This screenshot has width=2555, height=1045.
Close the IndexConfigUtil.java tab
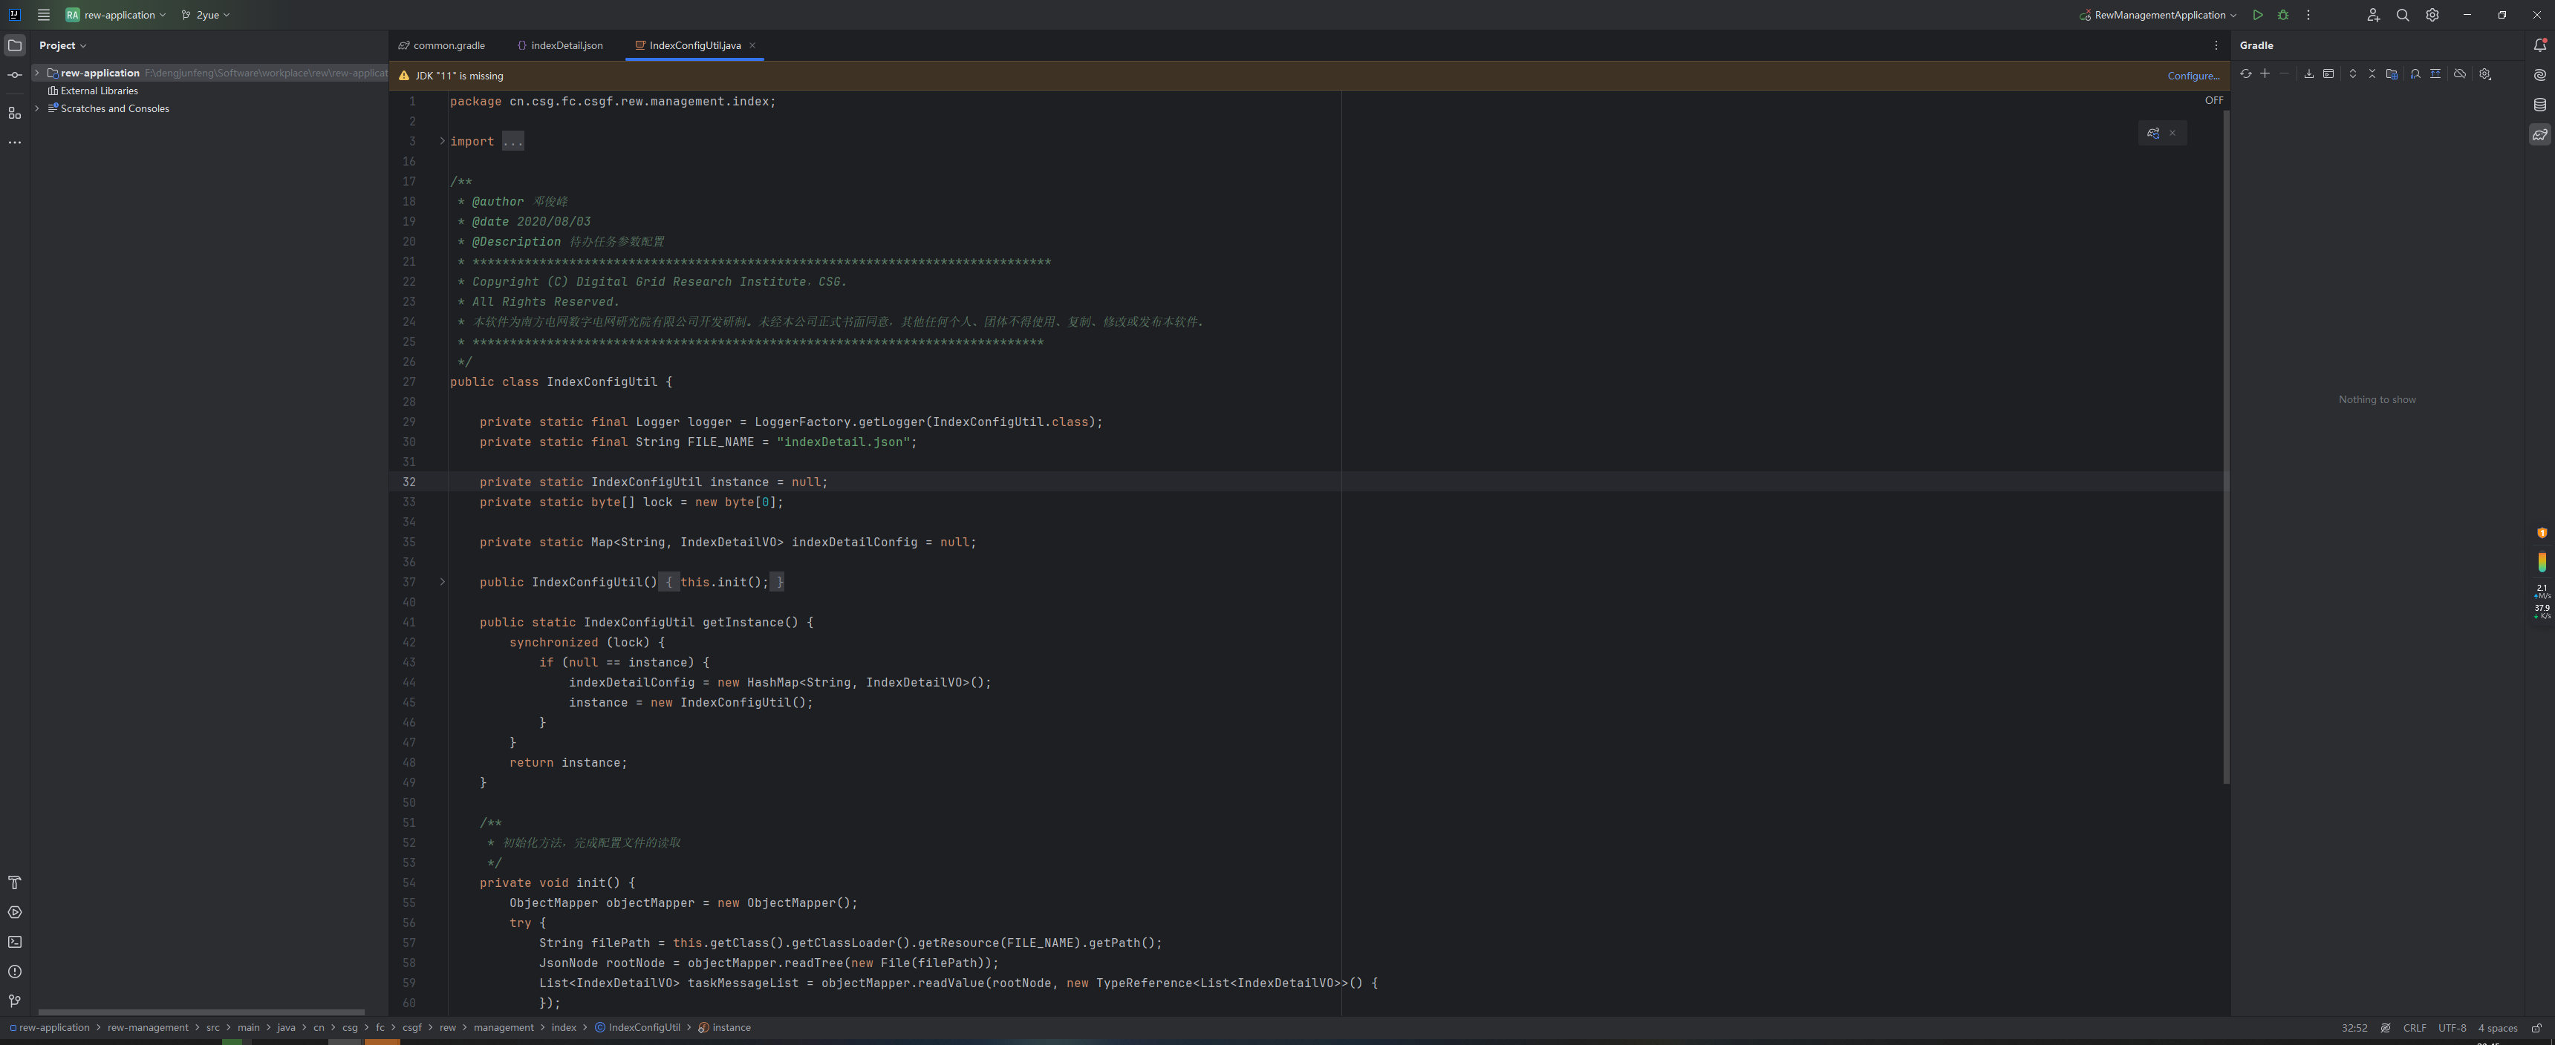753,45
